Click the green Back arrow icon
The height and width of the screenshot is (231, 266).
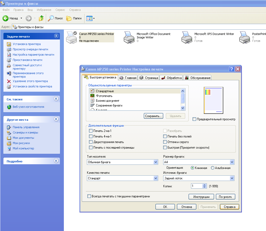click(x=5, y=18)
